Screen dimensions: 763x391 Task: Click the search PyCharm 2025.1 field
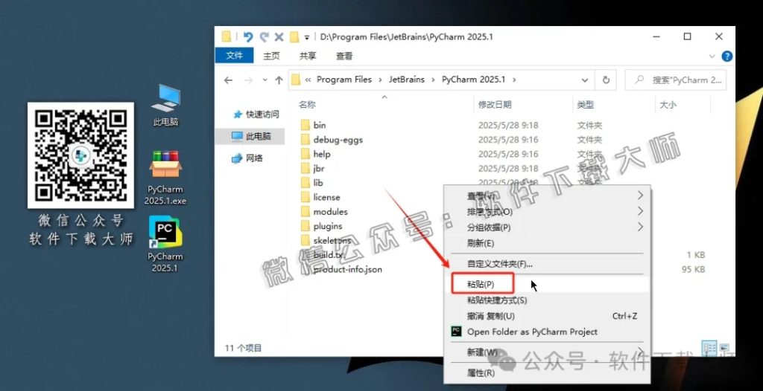pos(675,80)
